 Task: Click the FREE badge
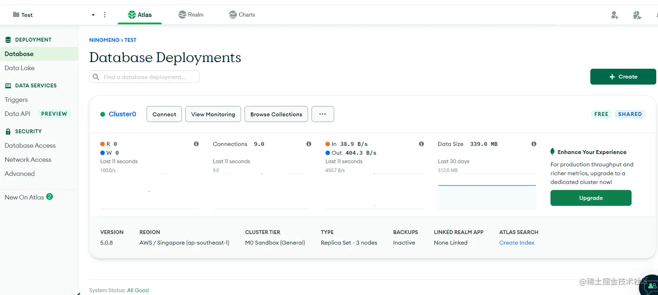(601, 114)
